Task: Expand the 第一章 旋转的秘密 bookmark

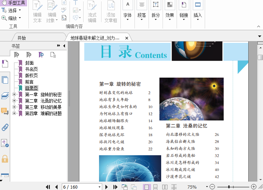Action: (14, 94)
